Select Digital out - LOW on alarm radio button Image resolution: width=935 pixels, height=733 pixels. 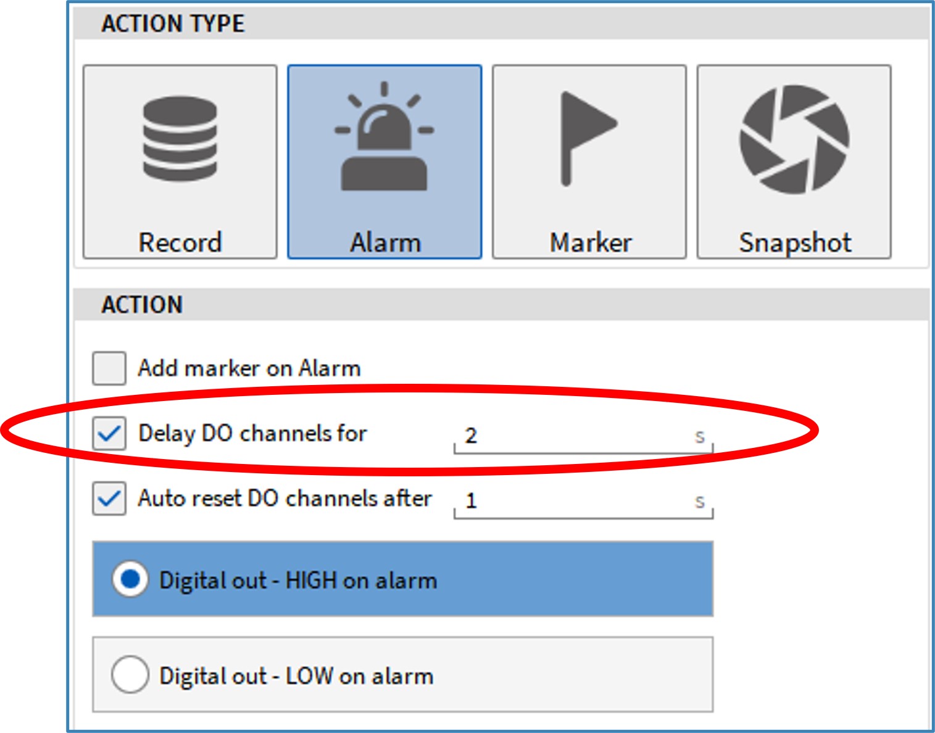point(130,675)
